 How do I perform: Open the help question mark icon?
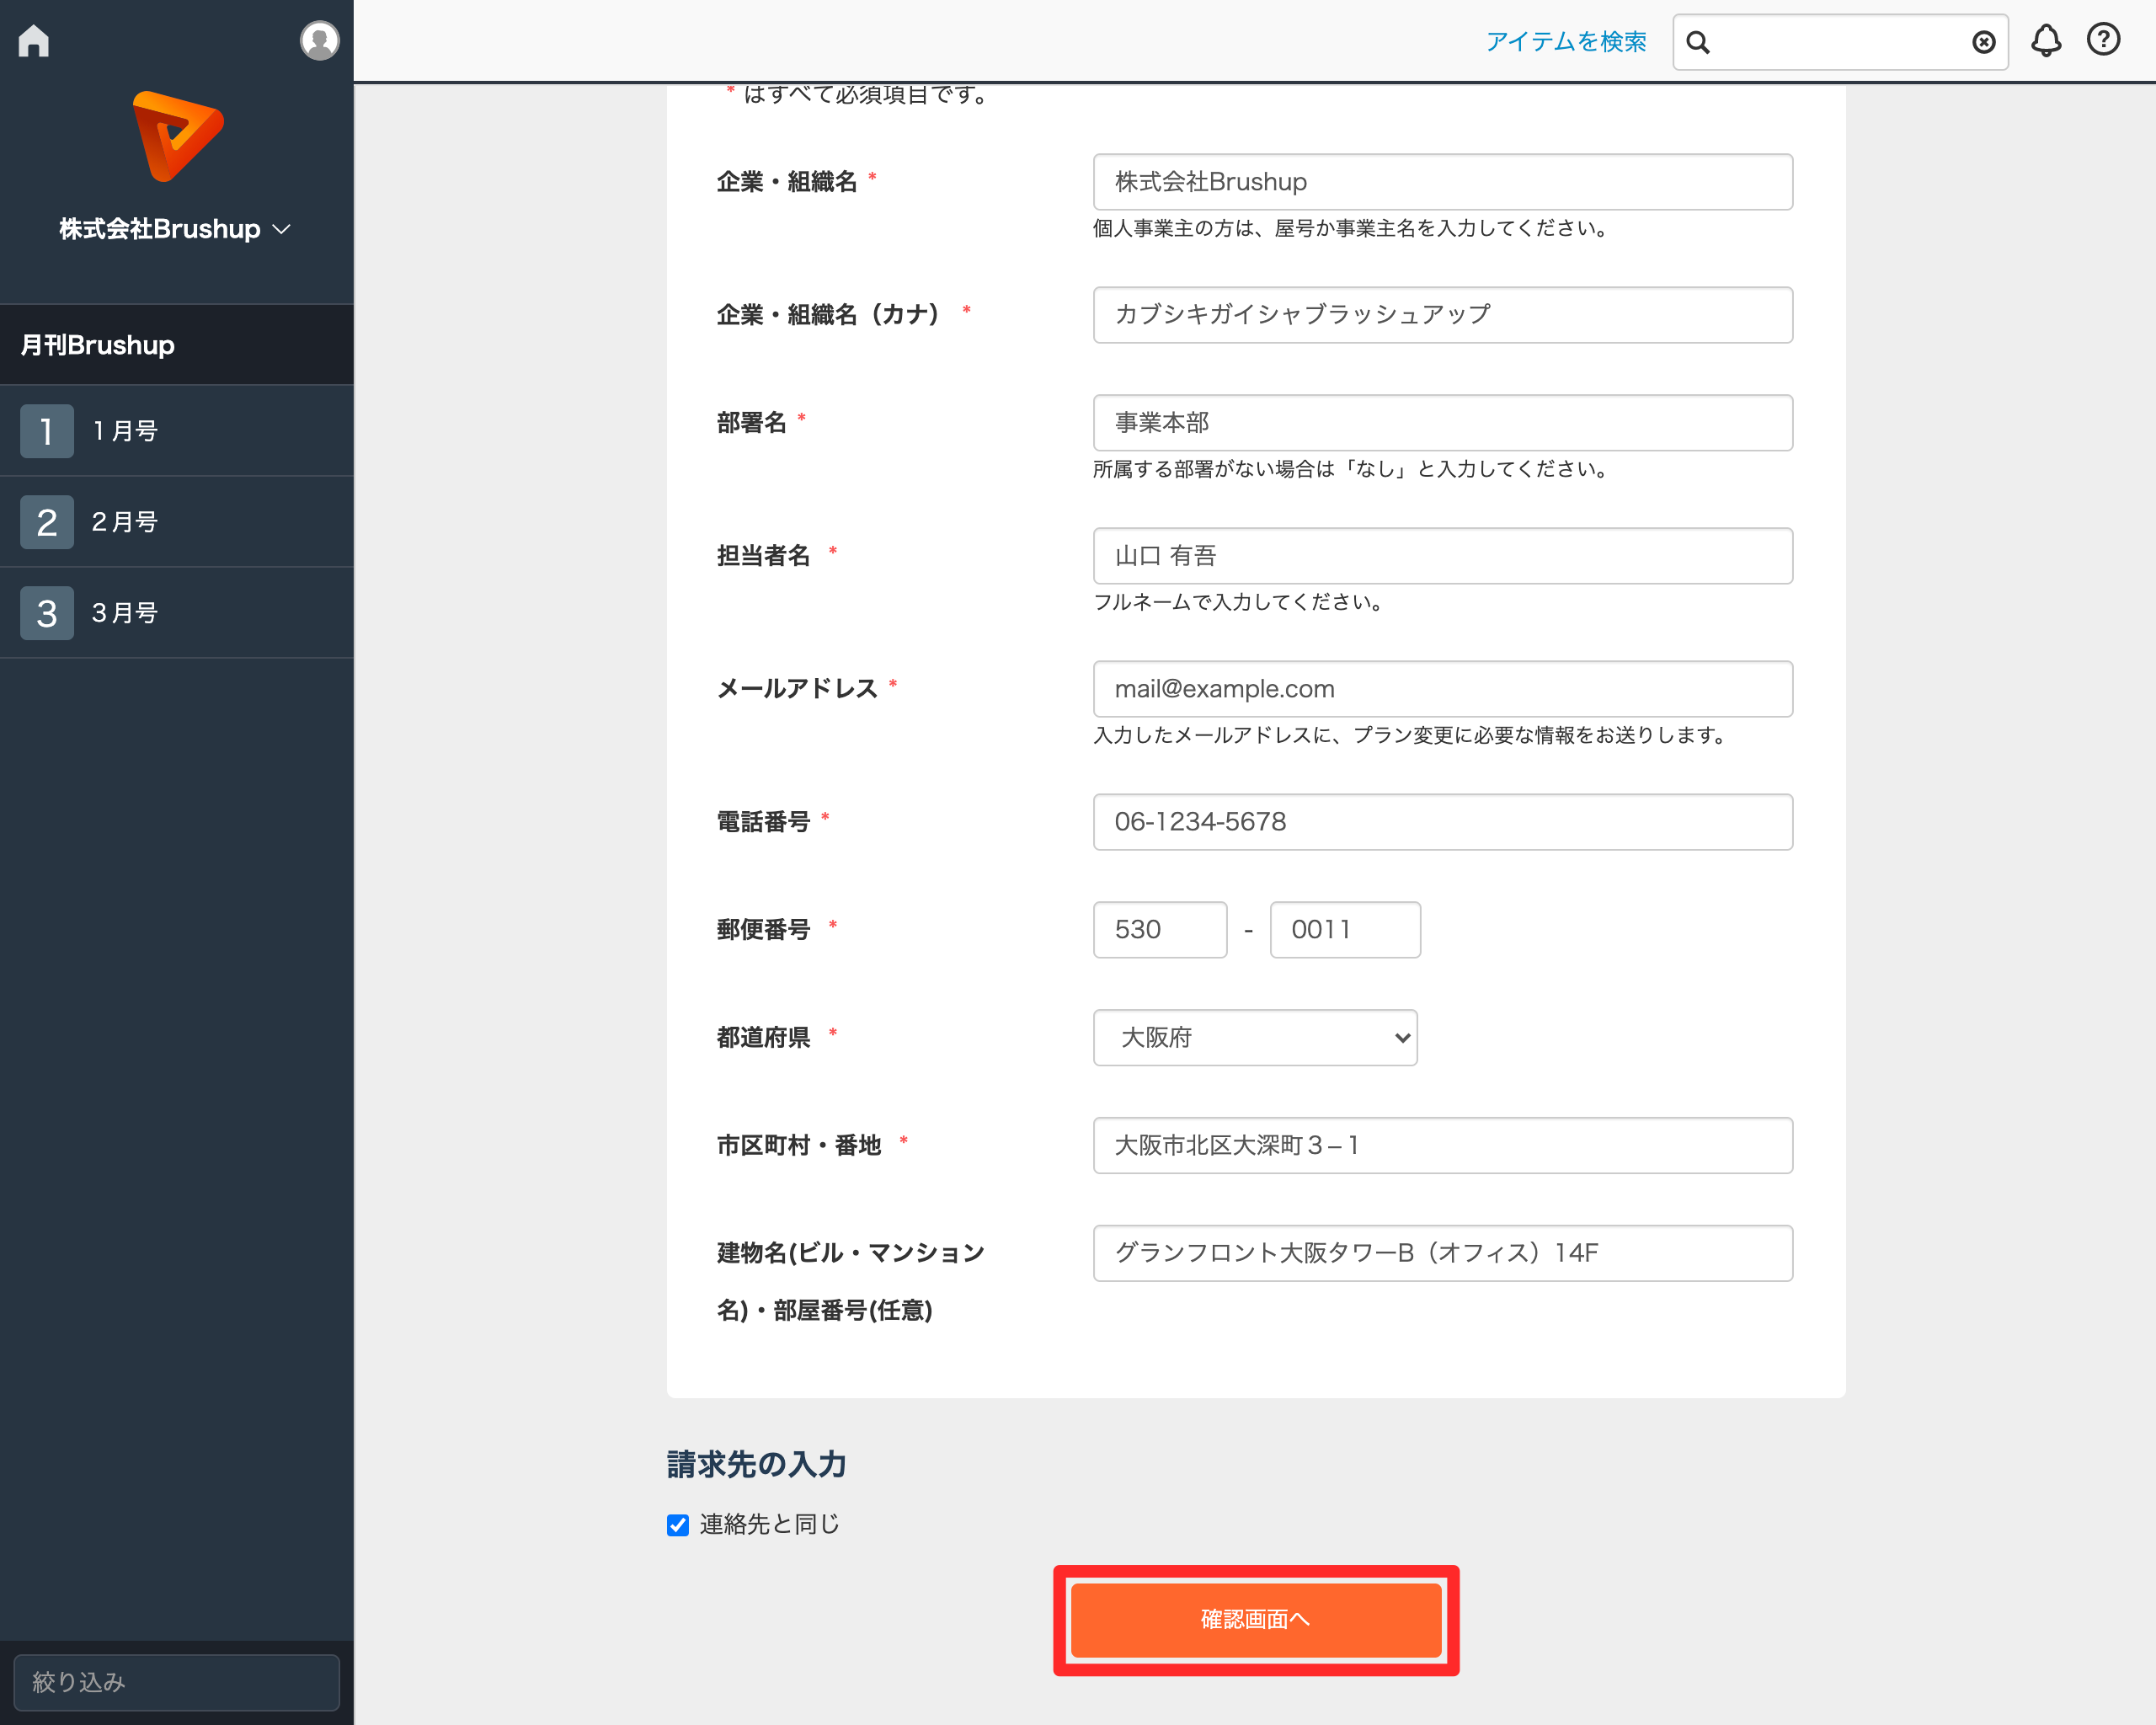(2104, 40)
